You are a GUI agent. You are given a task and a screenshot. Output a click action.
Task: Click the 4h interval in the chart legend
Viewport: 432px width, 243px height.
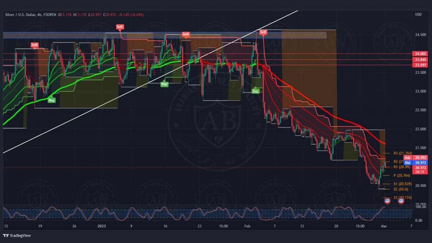pyautogui.click(x=39, y=15)
